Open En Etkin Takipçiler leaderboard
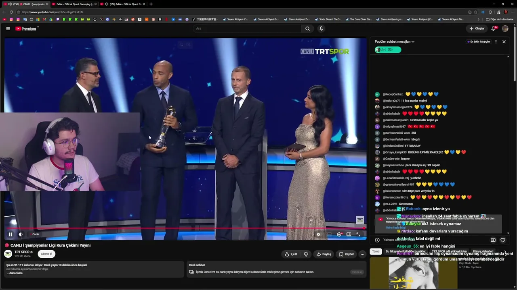The height and width of the screenshot is (290, 517). [x=479, y=41]
